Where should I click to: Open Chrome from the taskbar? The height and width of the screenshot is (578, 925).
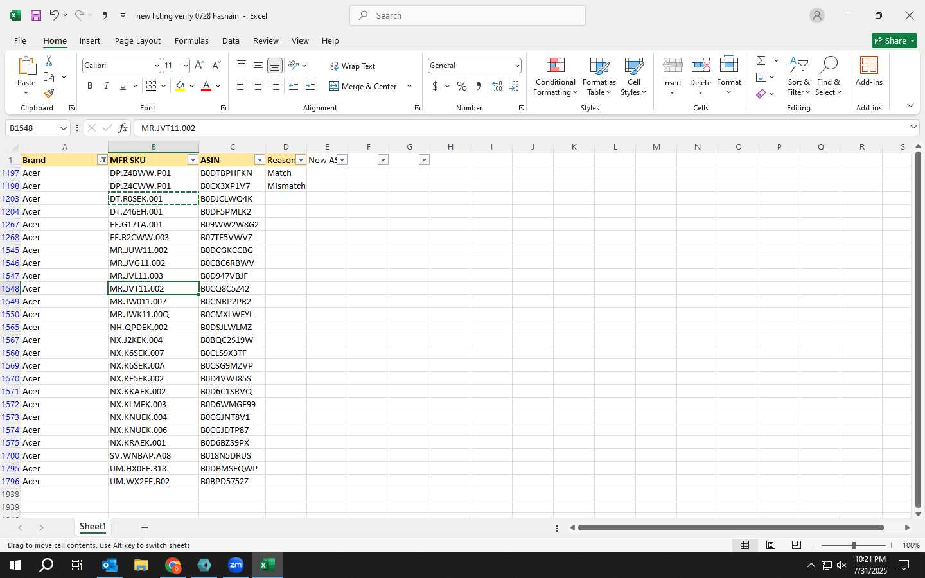pos(173,565)
